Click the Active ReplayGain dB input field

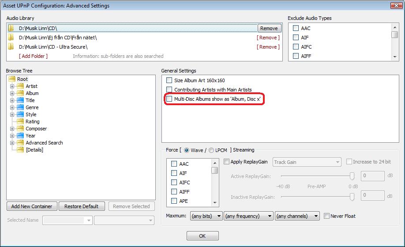tap(372, 176)
